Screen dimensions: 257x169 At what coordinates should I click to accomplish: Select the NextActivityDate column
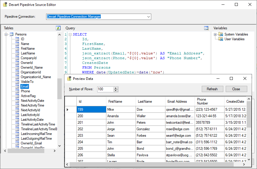(x=32, y=101)
